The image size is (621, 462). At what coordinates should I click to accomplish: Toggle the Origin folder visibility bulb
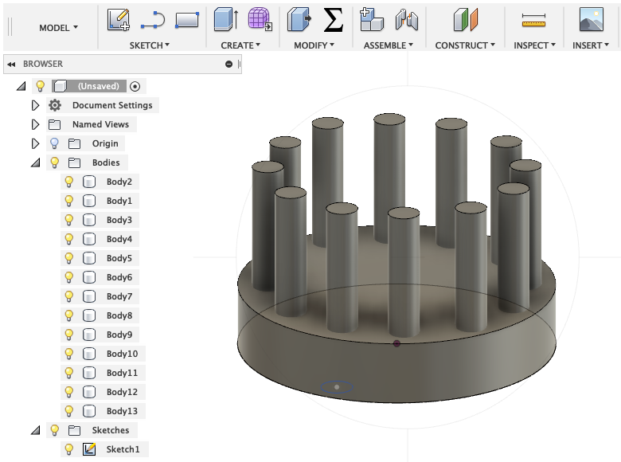pyautogui.click(x=54, y=143)
